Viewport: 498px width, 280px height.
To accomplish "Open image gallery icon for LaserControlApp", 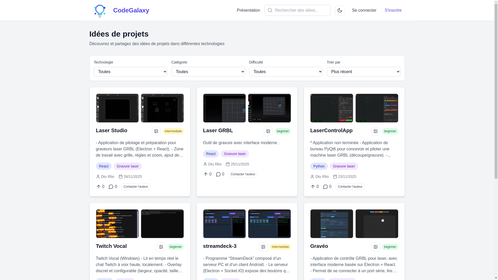I will 376,131.
